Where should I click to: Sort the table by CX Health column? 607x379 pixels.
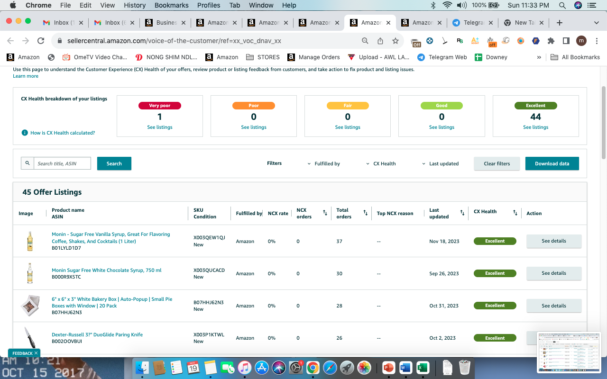pyautogui.click(x=515, y=213)
